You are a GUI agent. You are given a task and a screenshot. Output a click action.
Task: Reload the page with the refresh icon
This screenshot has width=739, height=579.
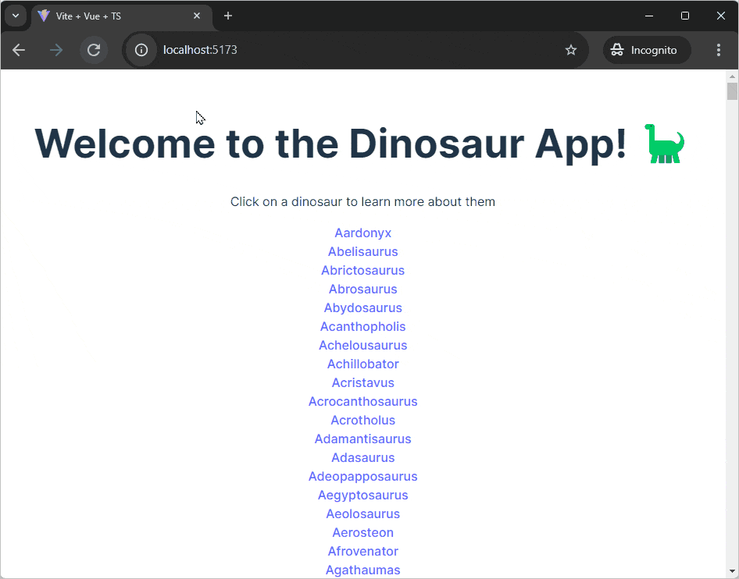(x=94, y=49)
